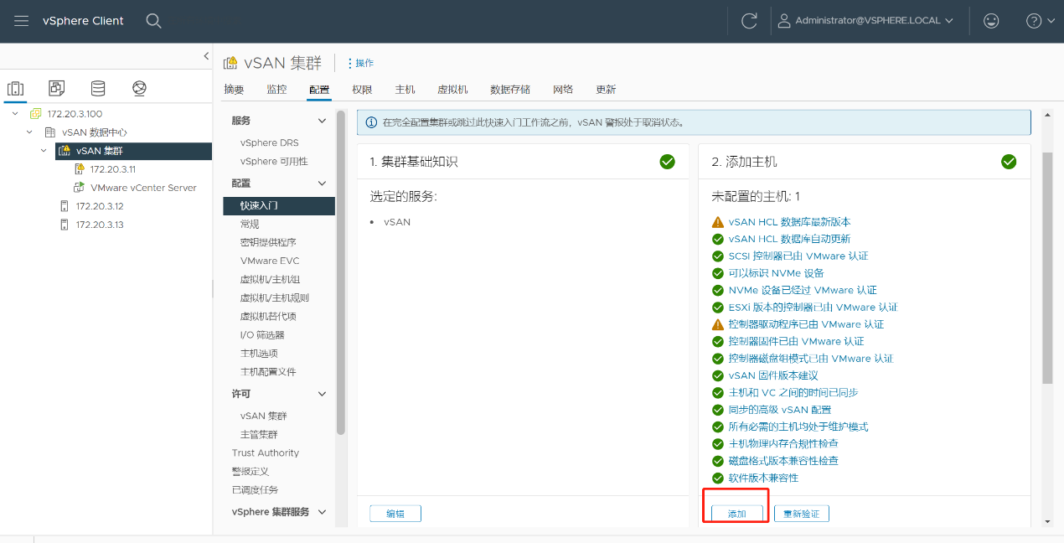Viewport: 1064px width, 543px height.
Task: Switch to Storage inventory icon
Action: pos(98,88)
